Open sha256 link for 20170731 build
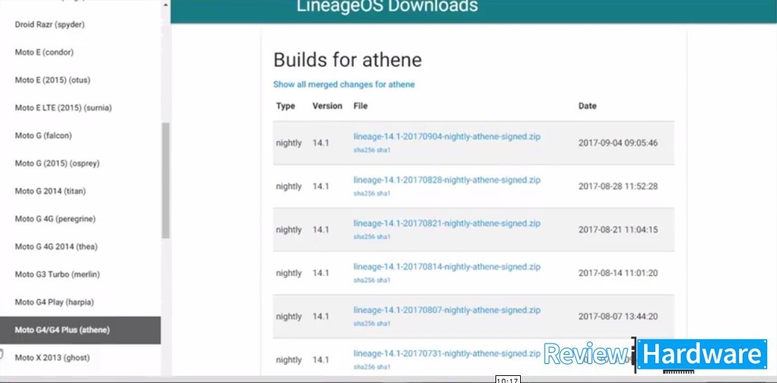 [364, 367]
